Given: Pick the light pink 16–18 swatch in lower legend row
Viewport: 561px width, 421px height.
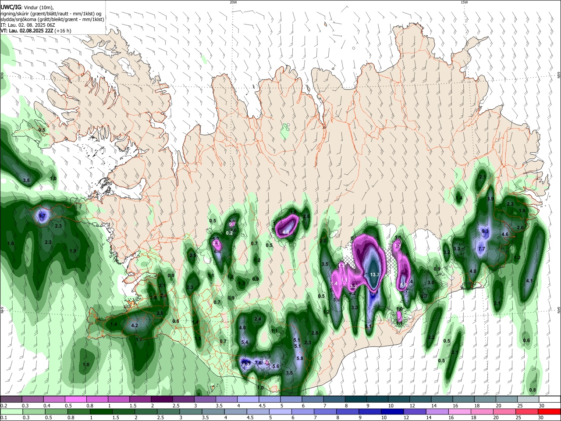Looking at the screenshot, I should point(459,411).
